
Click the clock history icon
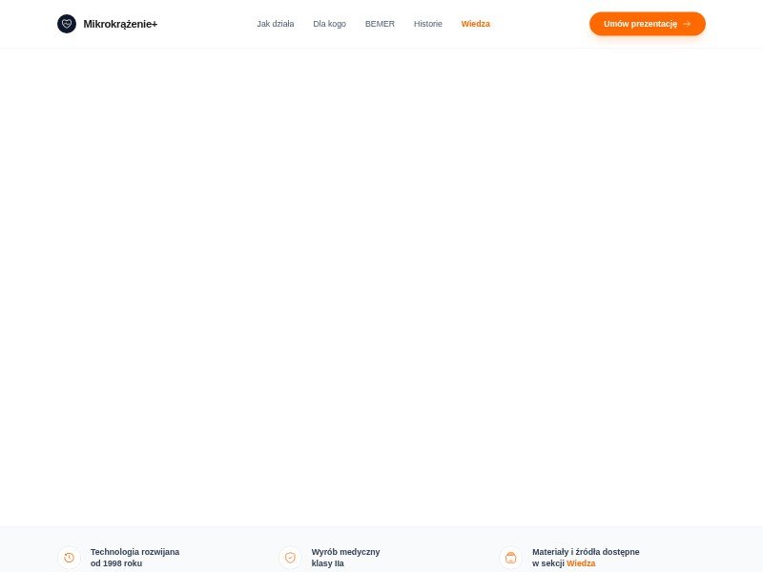point(69,558)
